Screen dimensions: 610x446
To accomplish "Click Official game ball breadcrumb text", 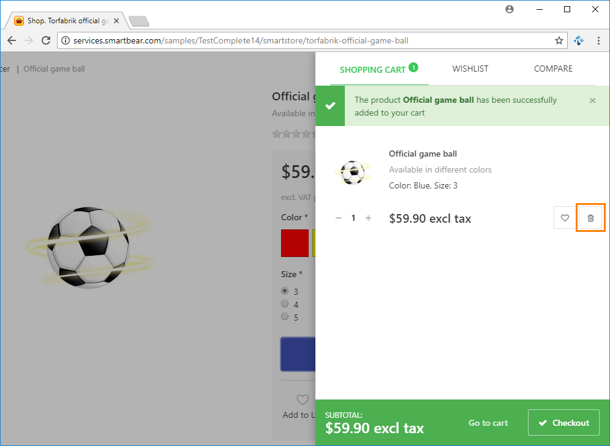I will coord(54,69).
